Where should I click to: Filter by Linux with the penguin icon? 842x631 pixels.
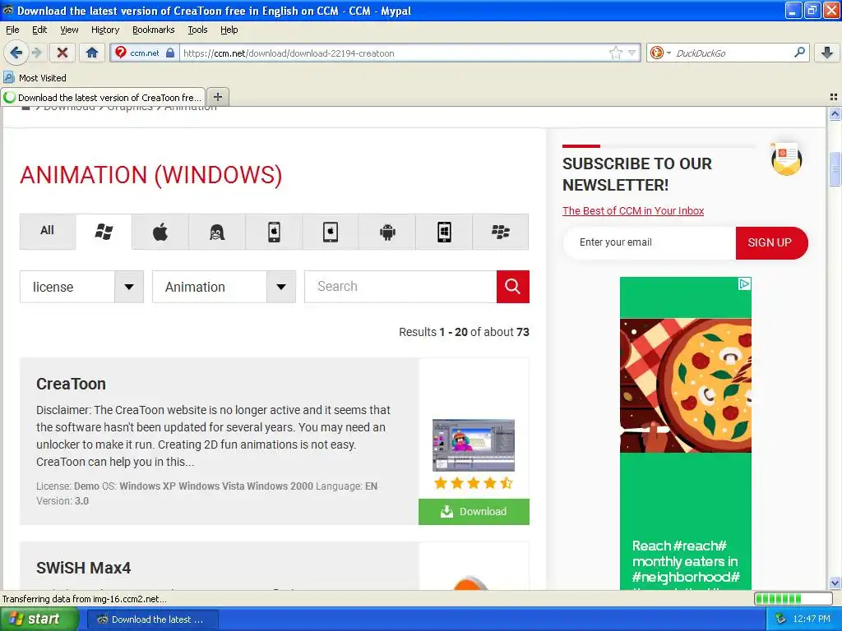coord(217,232)
